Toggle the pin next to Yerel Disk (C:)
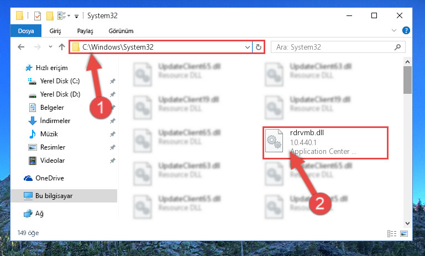This screenshot has height=256, width=425. tap(113, 81)
